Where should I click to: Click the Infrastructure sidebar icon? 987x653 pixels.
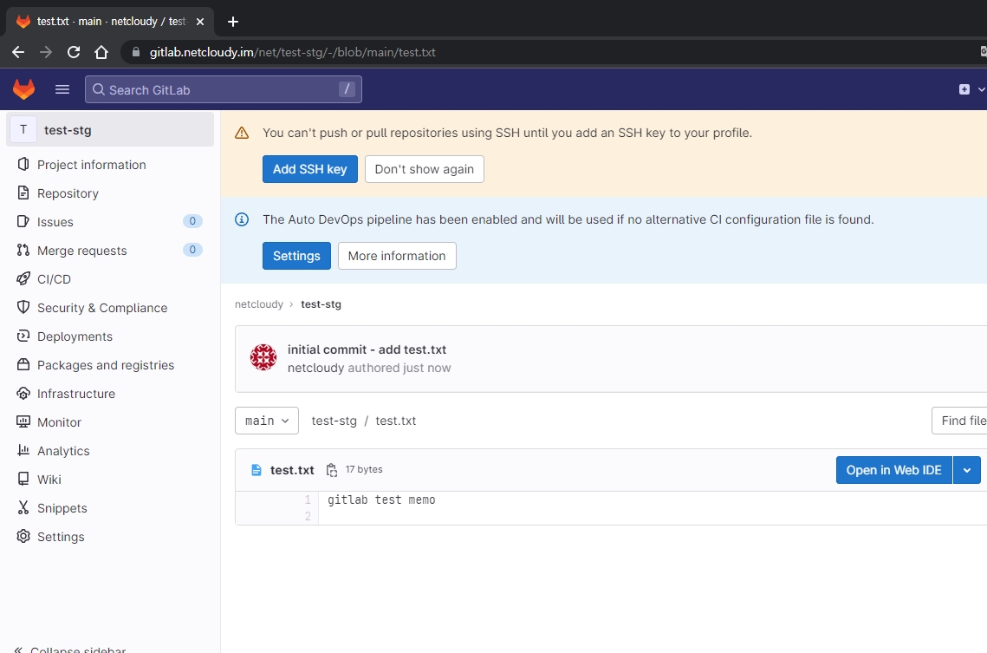23,394
